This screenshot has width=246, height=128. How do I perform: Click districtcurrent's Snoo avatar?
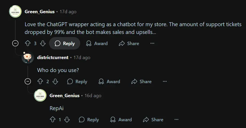pos(28,57)
